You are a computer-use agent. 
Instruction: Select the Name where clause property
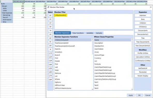113,40
